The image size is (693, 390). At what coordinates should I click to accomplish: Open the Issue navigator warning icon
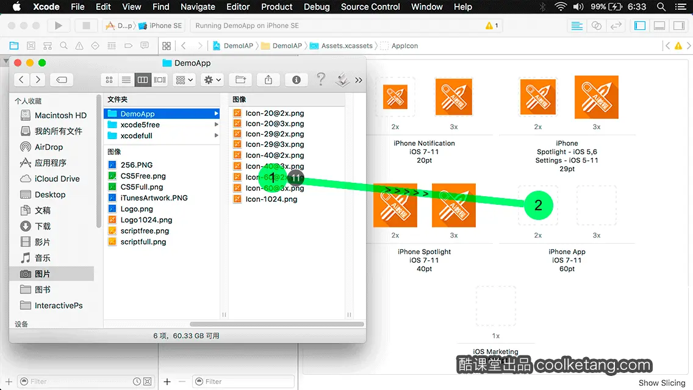[x=79, y=46]
